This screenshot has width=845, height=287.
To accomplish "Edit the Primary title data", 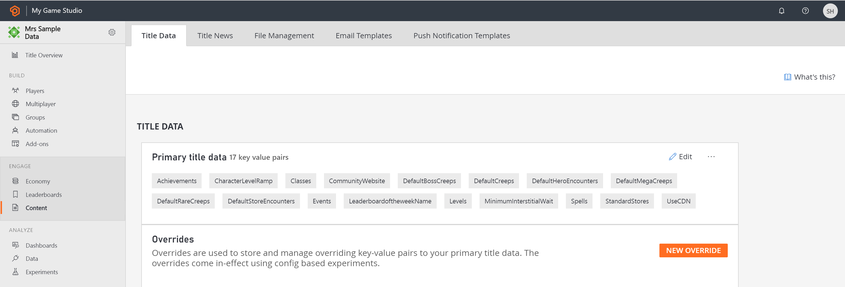I will (x=681, y=156).
